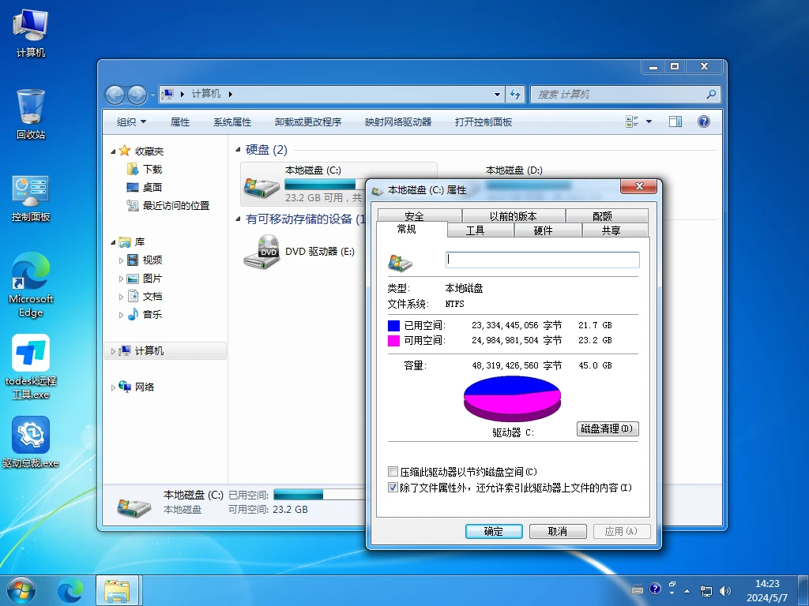Click 映射网络驱动器 in the toolbar
The height and width of the screenshot is (606, 809).
[x=398, y=122]
